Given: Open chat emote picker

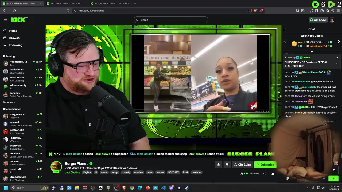Looking at the screenshot, I should click(334, 170).
